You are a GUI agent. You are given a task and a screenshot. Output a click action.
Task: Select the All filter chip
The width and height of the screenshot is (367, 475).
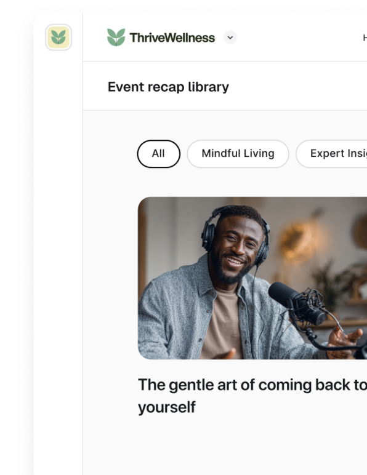[x=158, y=154]
